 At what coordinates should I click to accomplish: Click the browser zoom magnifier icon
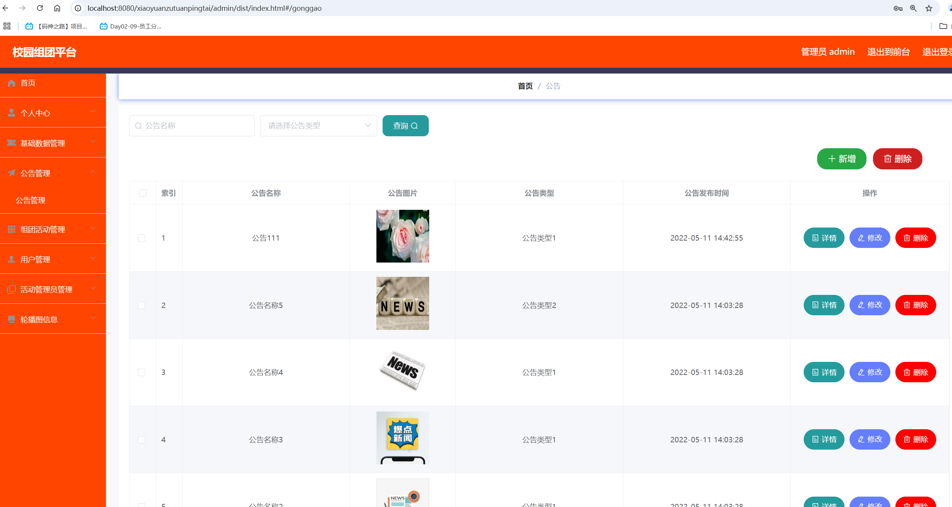(913, 8)
